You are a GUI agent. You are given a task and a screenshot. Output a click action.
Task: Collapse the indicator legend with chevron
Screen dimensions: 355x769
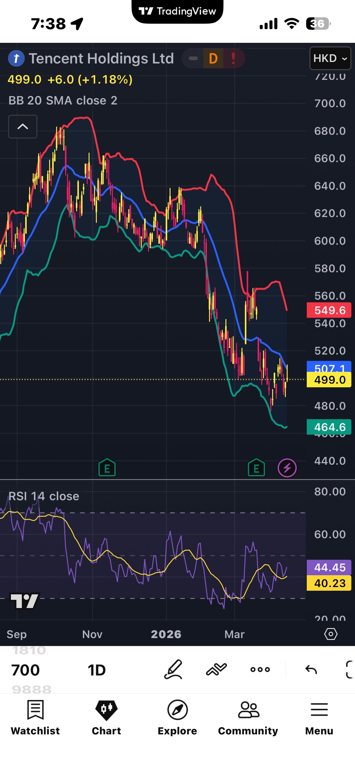(23, 127)
